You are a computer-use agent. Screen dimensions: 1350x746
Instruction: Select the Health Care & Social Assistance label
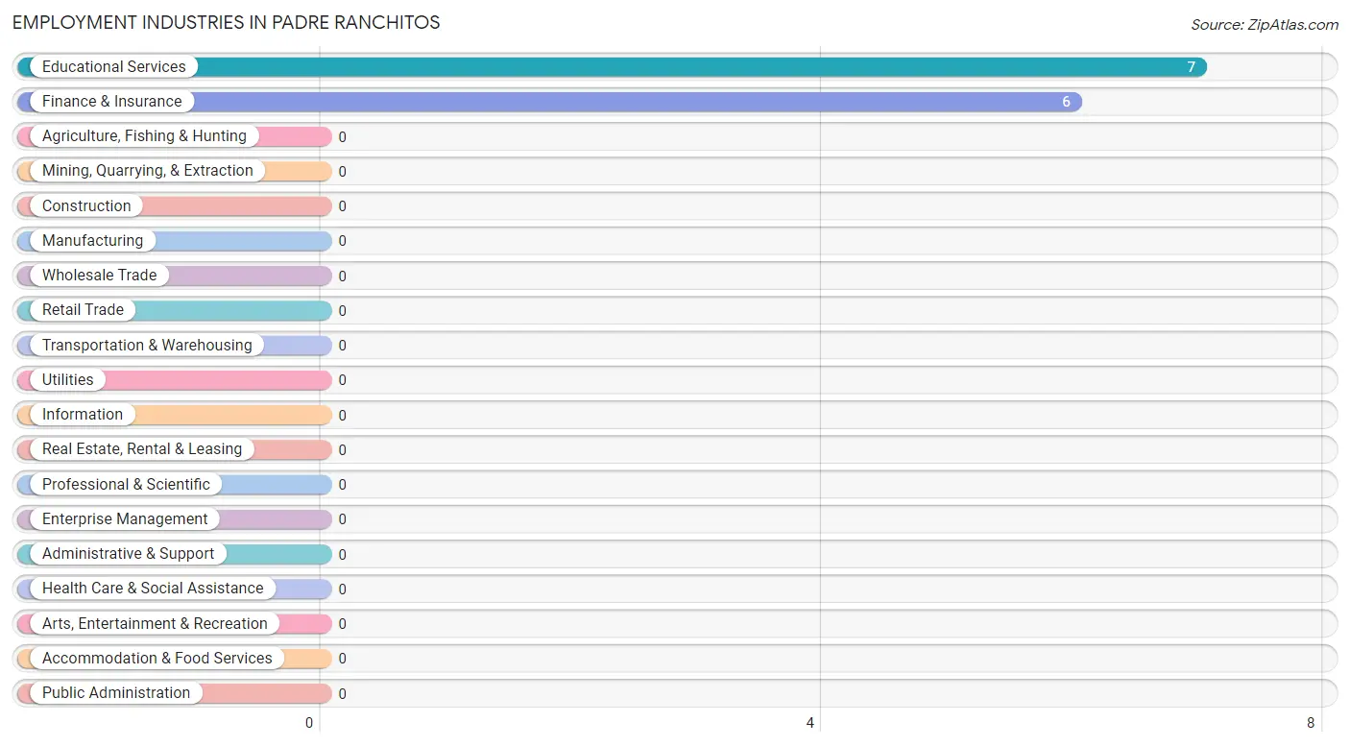coord(153,588)
